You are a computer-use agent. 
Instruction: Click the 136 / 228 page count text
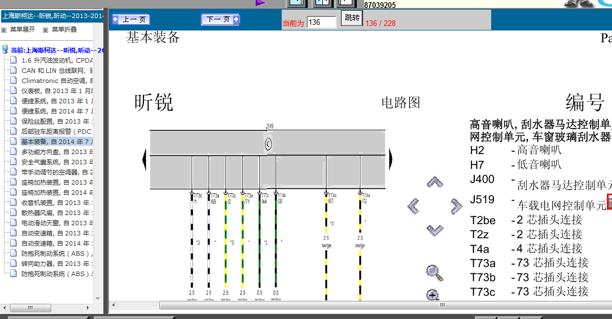click(381, 23)
